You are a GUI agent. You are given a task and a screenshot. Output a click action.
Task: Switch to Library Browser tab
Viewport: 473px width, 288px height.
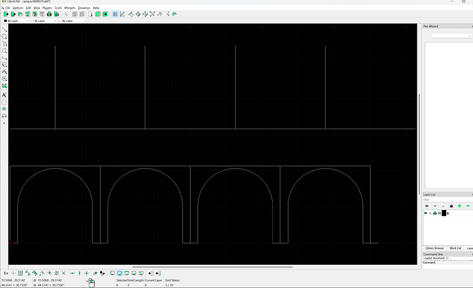tap(435, 248)
